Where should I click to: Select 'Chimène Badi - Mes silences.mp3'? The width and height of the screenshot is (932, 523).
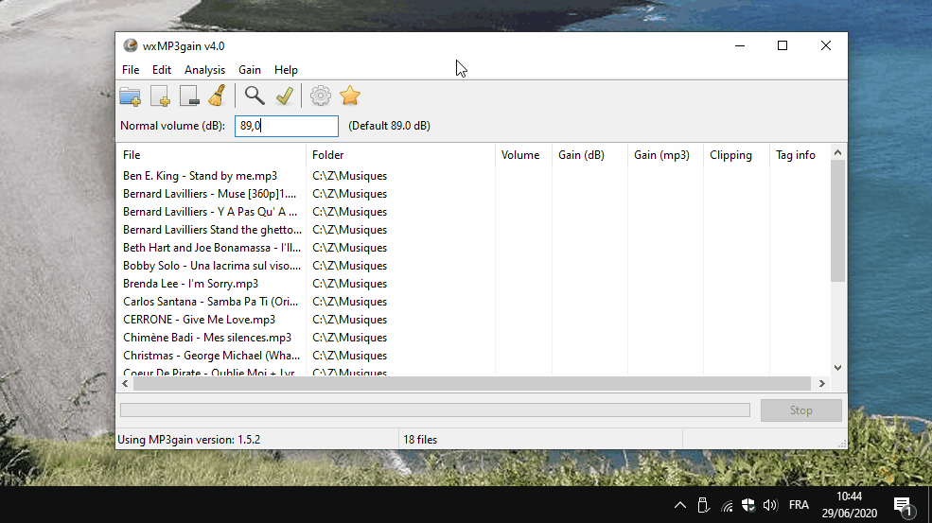pos(207,338)
